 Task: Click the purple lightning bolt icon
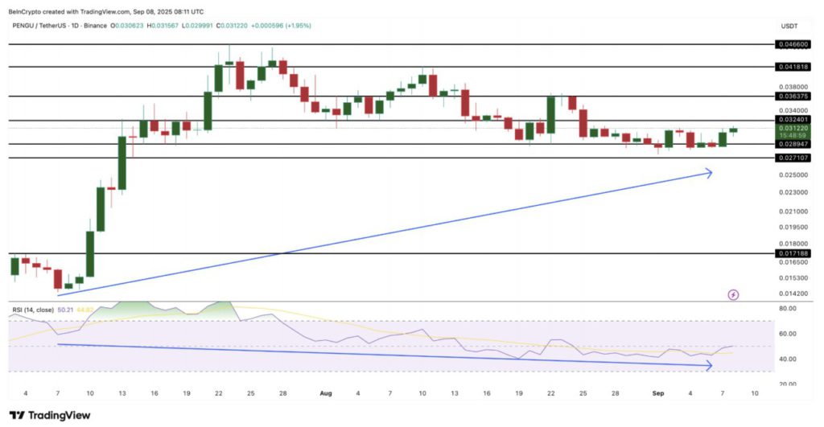pos(733,295)
